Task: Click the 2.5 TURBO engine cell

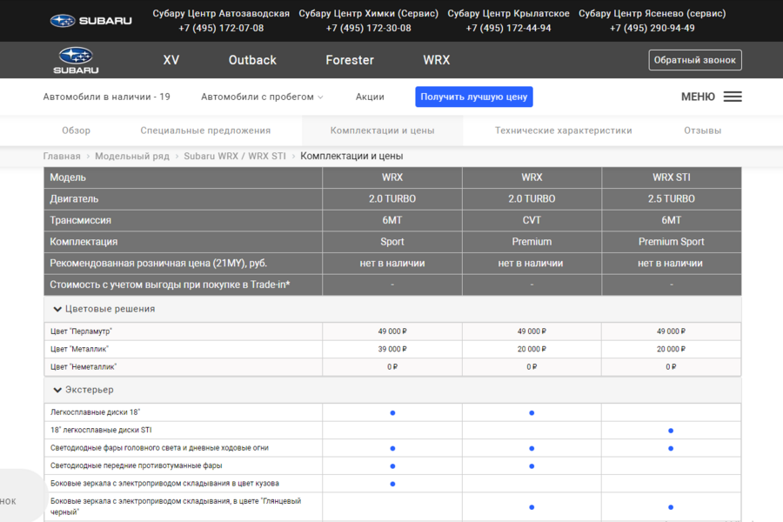Action: click(x=672, y=199)
